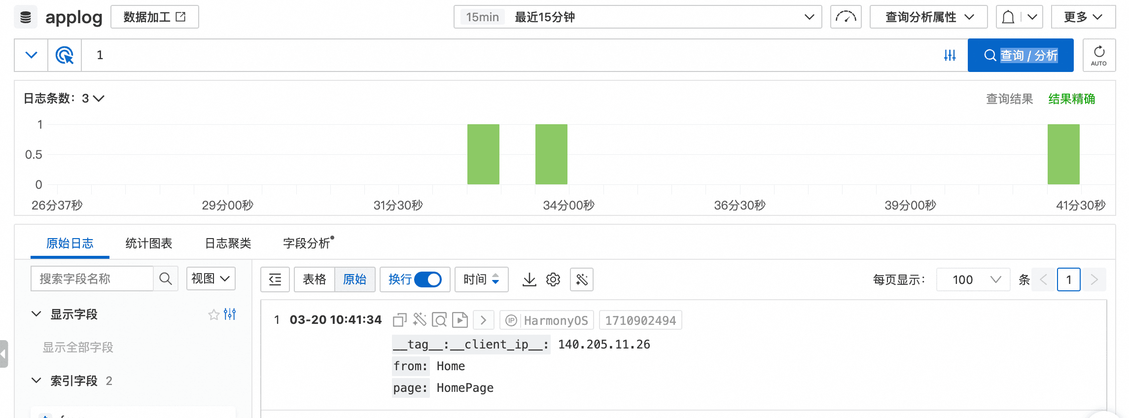Open the log display settings gear
The width and height of the screenshot is (1129, 418).
(x=553, y=279)
